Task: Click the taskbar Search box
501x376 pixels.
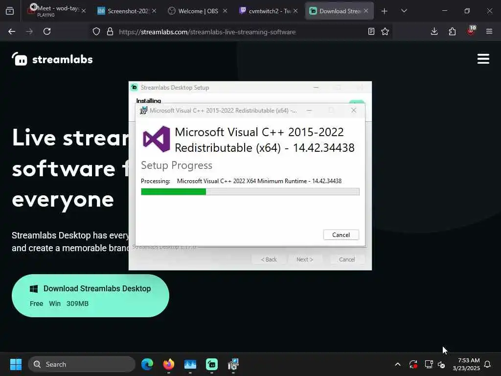Action: pos(82,364)
